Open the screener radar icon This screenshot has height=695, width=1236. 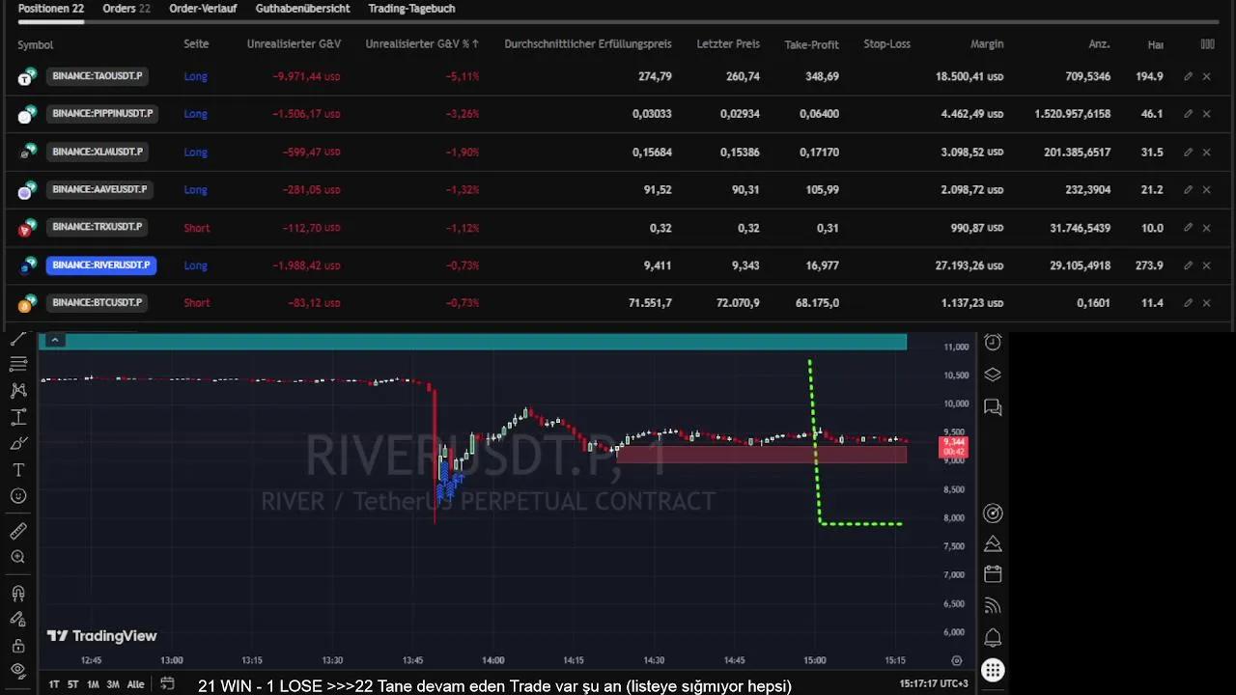pos(993,514)
